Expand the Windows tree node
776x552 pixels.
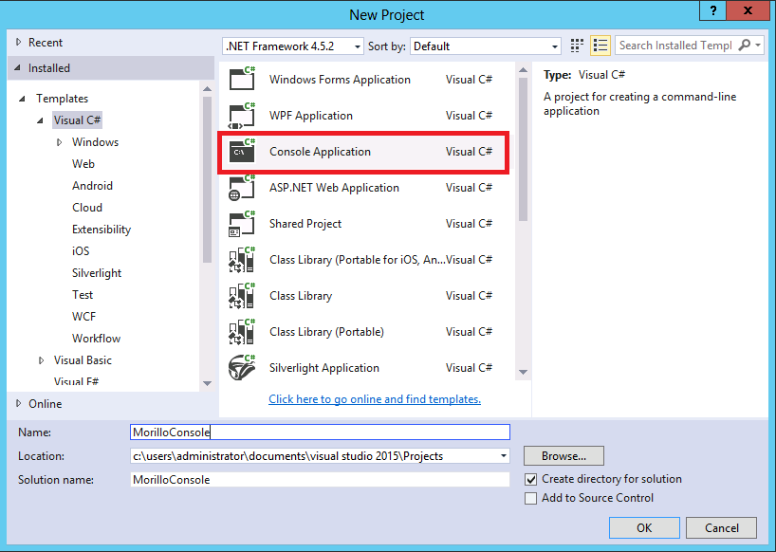[x=60, y=142]
